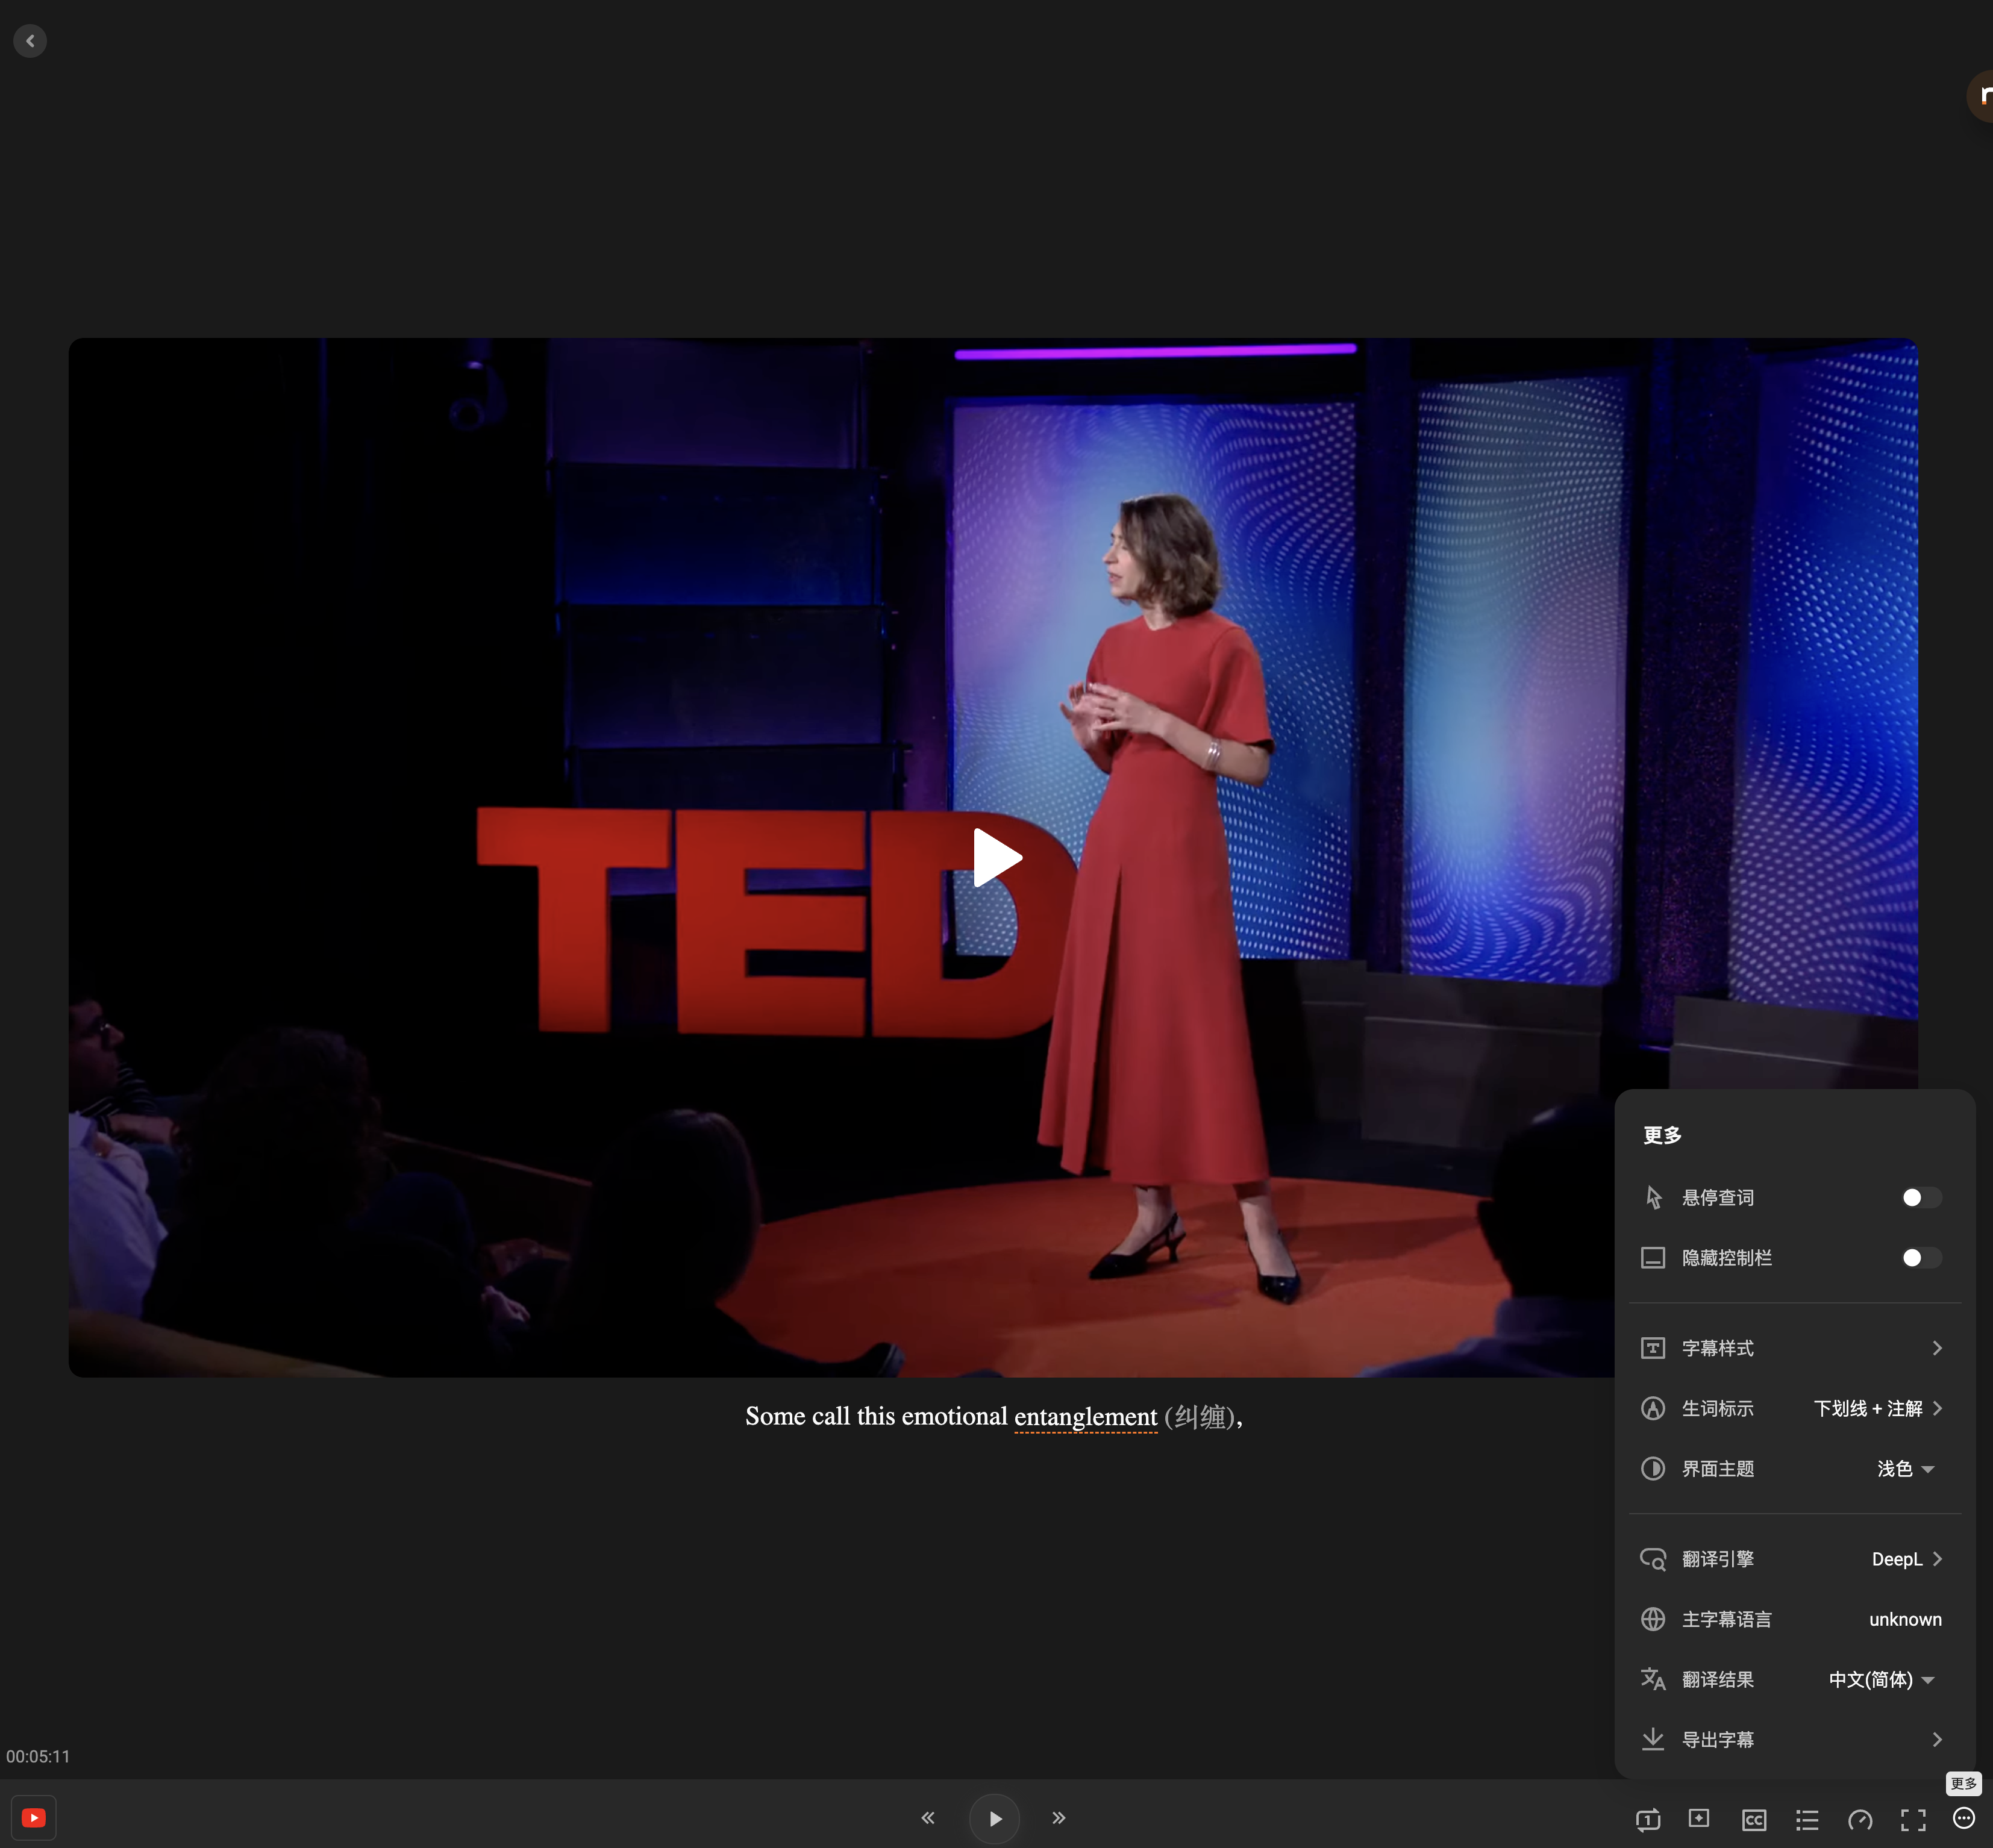Jump to the previous subtitle sentence
This screenshot has width=1993, height=1848.
(928, 1818)
